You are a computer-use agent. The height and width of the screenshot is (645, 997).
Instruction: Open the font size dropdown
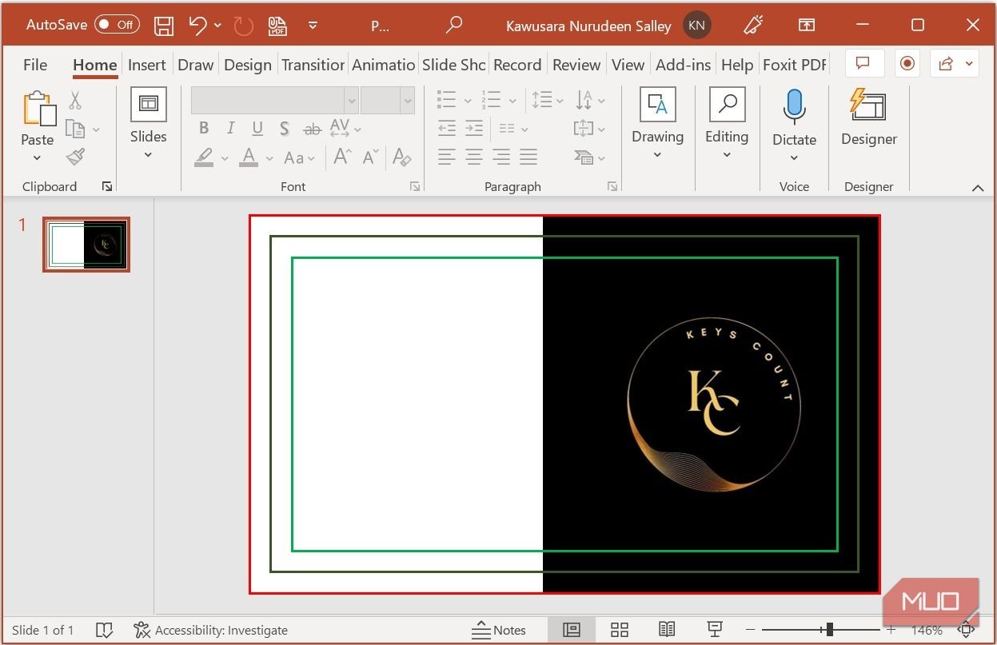[x=408, y=101]
